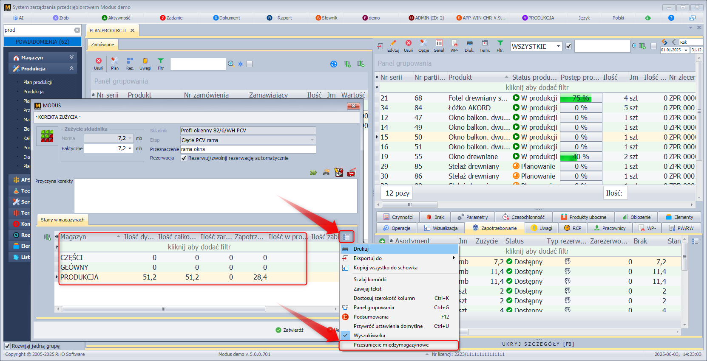The image size is (707, 361).
Task: Click the Zatwierdź button
Action: 289,330
